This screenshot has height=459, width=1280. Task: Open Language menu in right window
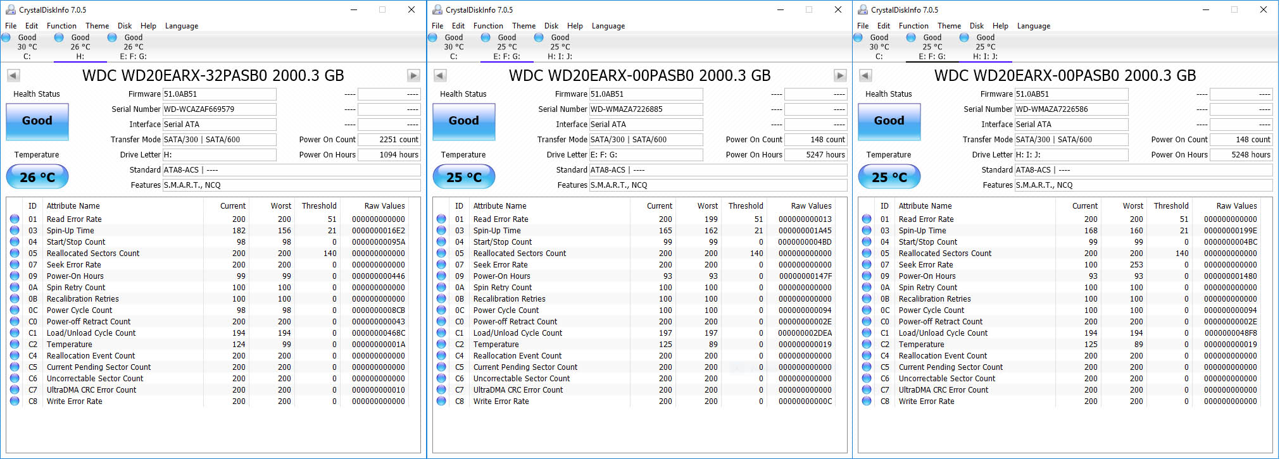(x=1033, y=26)
